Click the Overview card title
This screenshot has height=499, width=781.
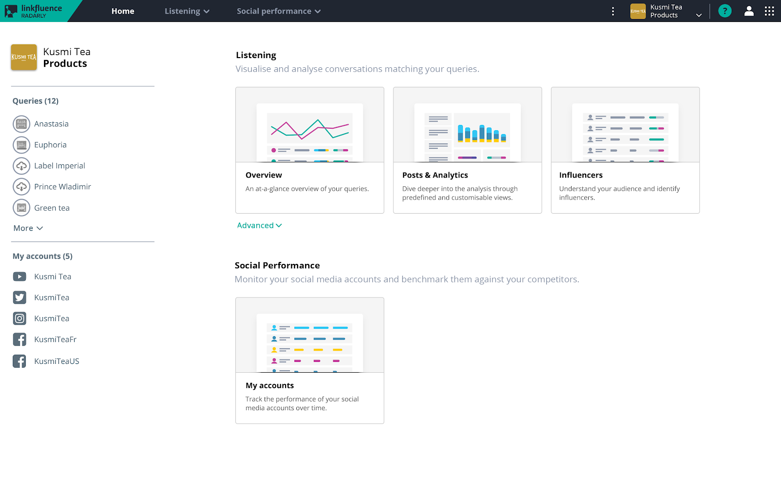click(x=264, y=175)
